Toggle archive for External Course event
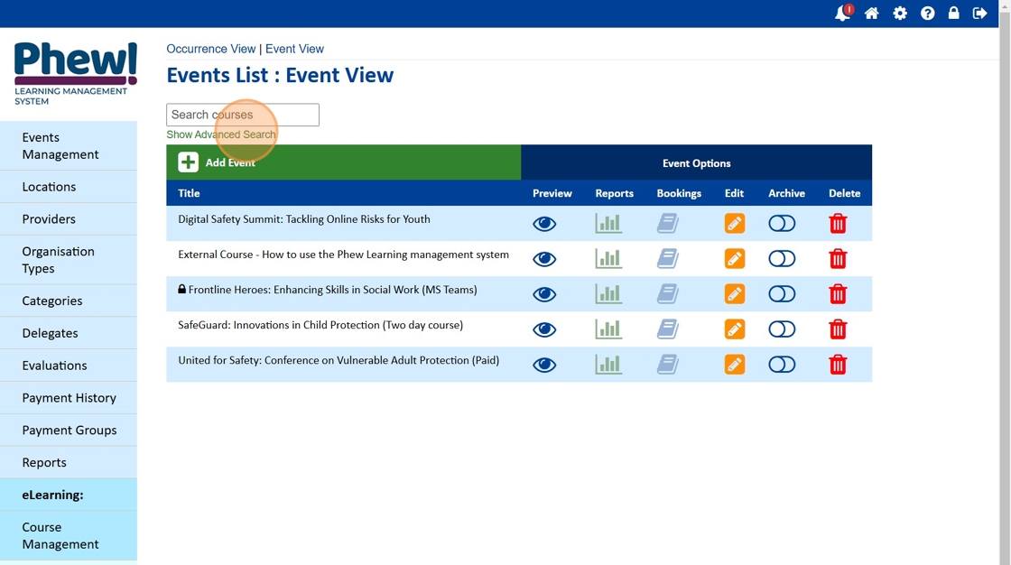Viewport: 1011px width, 565px height. [x=782, y=259]
